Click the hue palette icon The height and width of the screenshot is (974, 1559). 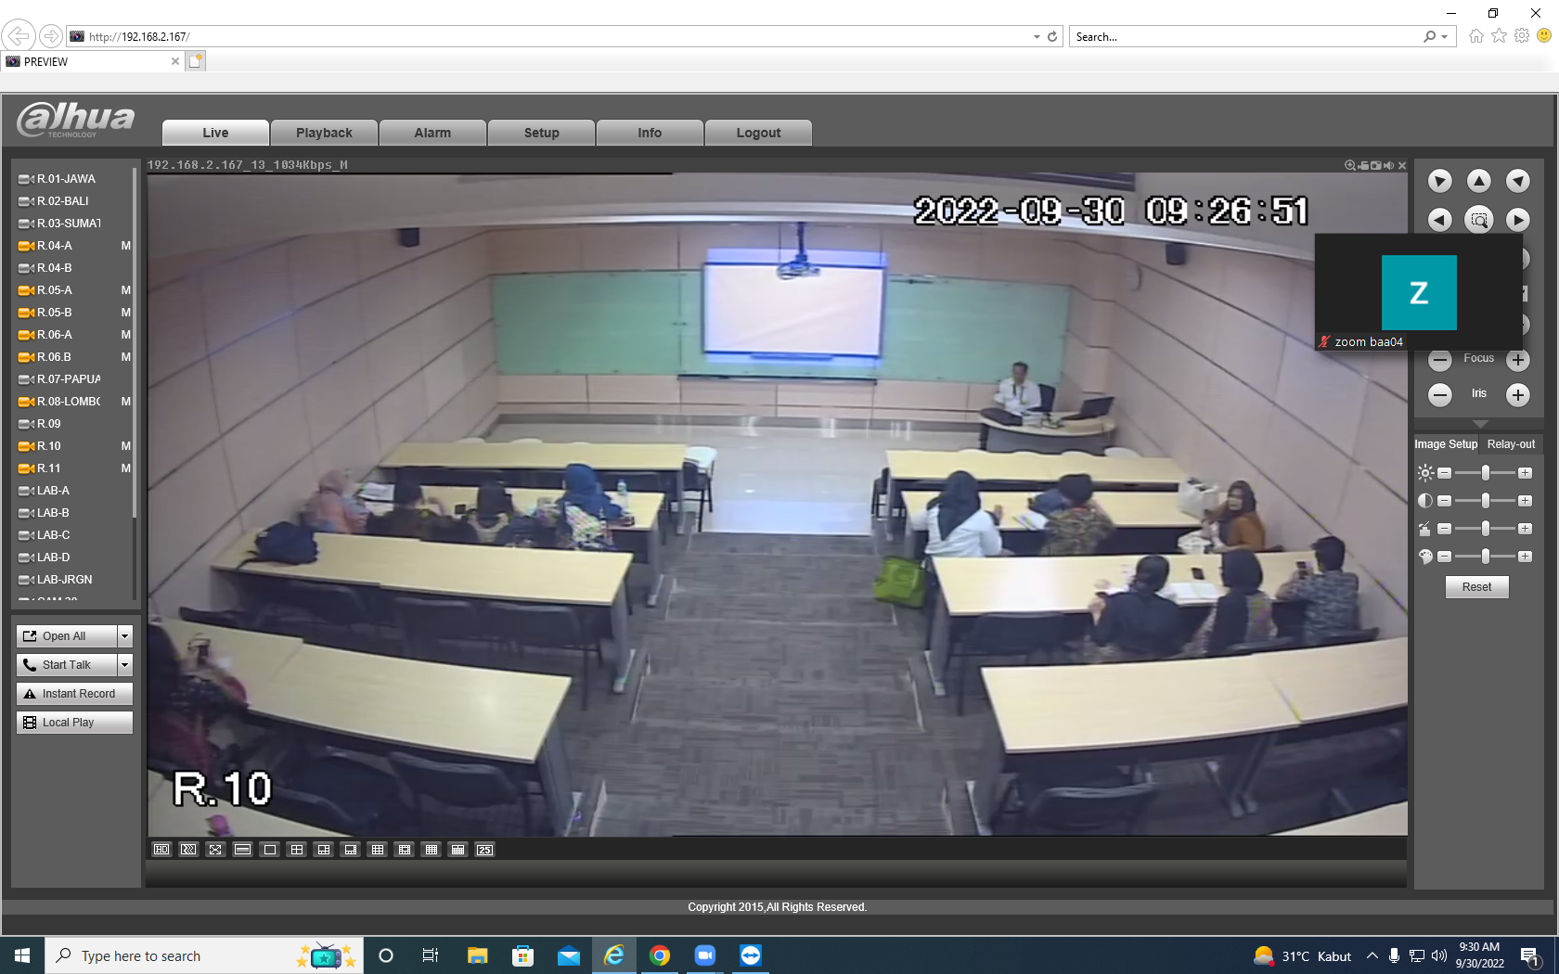click(1425, 557)
